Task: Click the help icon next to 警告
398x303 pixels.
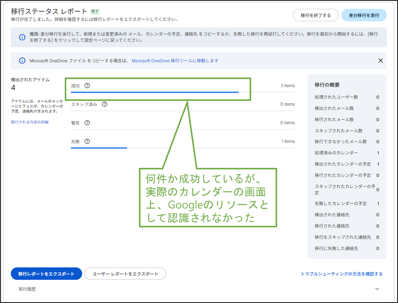Action: pos(87,123)
